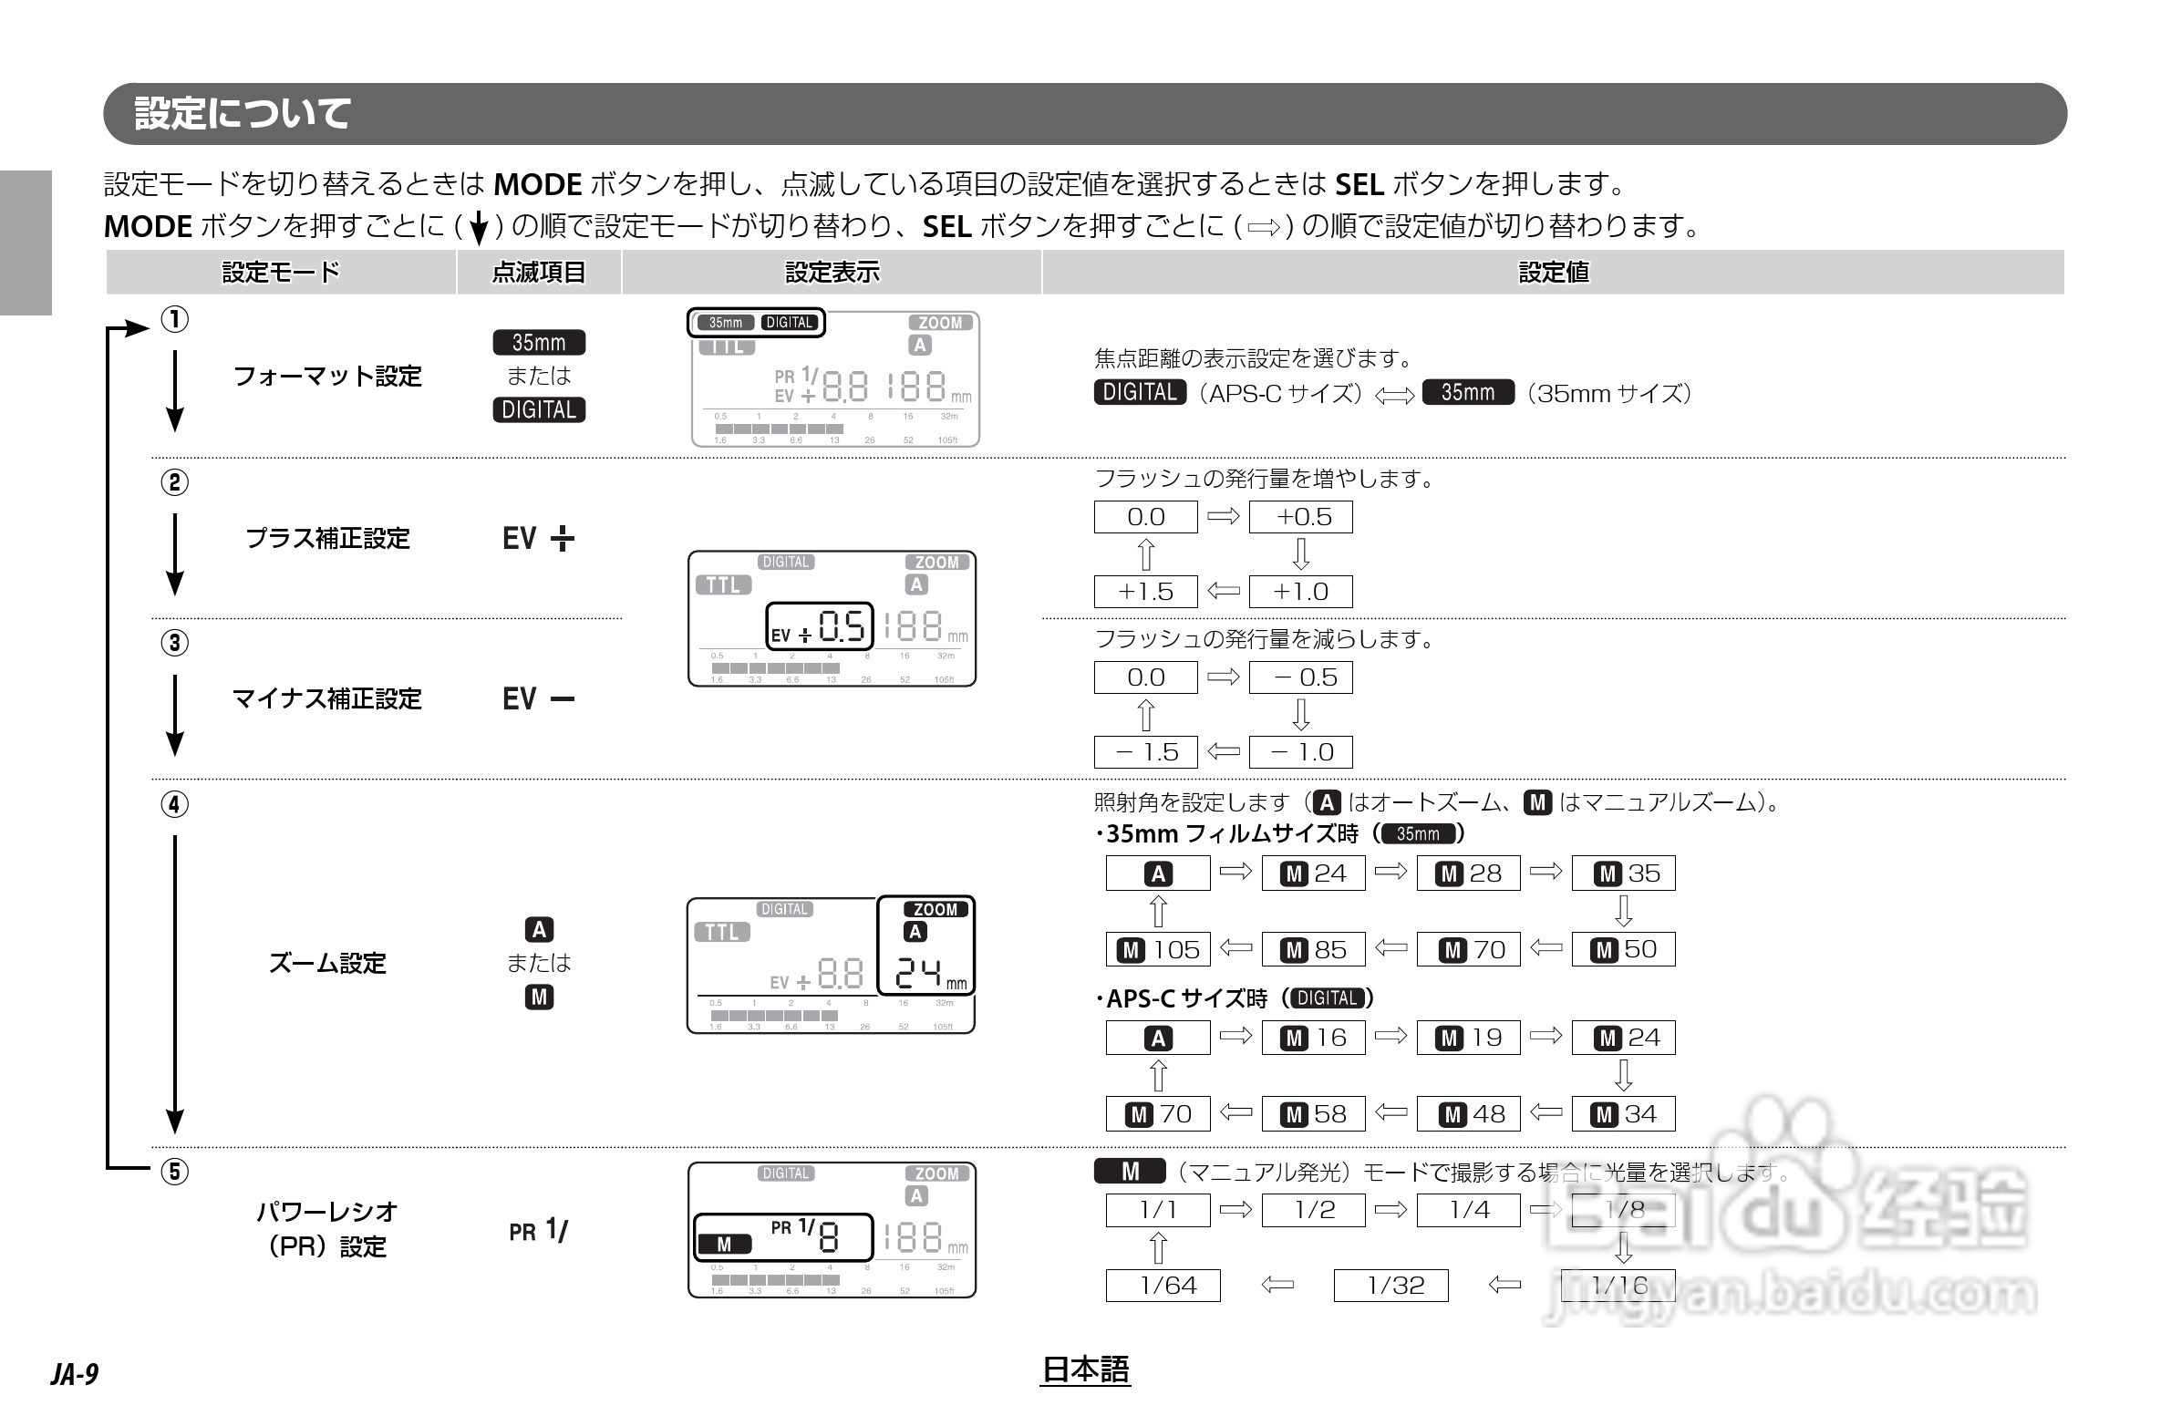This screenshot has height=1416, width=2171.
Task: Click the circled number ① step marker
Action: [174, 319]
